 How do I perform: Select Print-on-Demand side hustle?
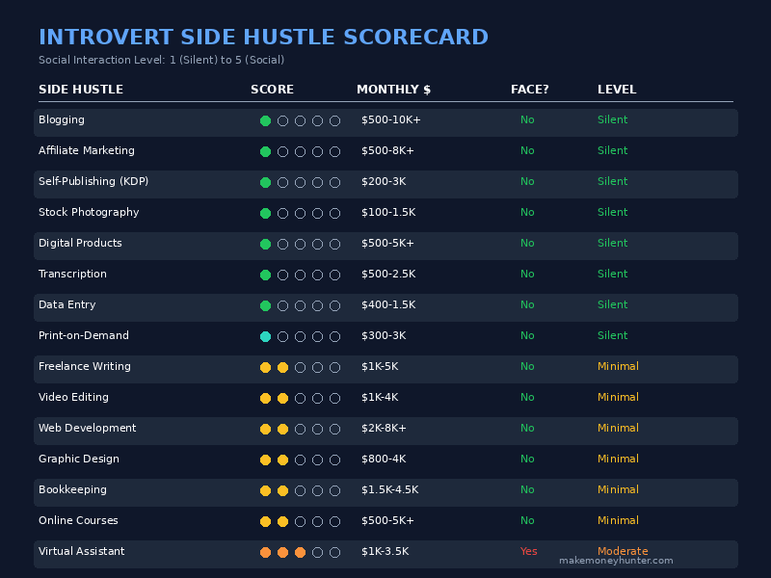[84, 335]
